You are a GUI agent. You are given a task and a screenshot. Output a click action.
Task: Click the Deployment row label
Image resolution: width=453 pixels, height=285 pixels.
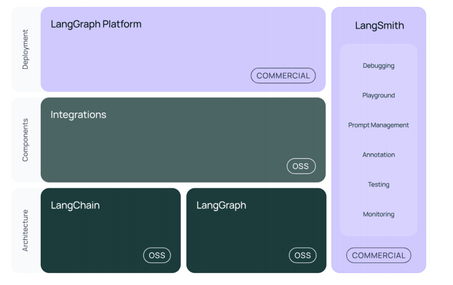[25, 49]
